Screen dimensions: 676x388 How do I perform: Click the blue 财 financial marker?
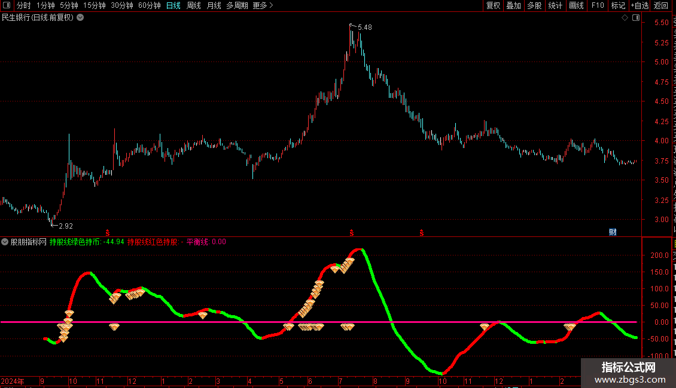coord(613,232)
